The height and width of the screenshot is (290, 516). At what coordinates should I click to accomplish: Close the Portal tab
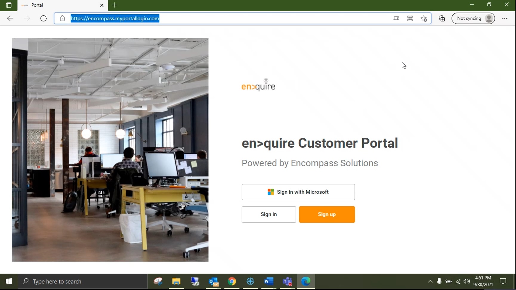click(102, 5)
